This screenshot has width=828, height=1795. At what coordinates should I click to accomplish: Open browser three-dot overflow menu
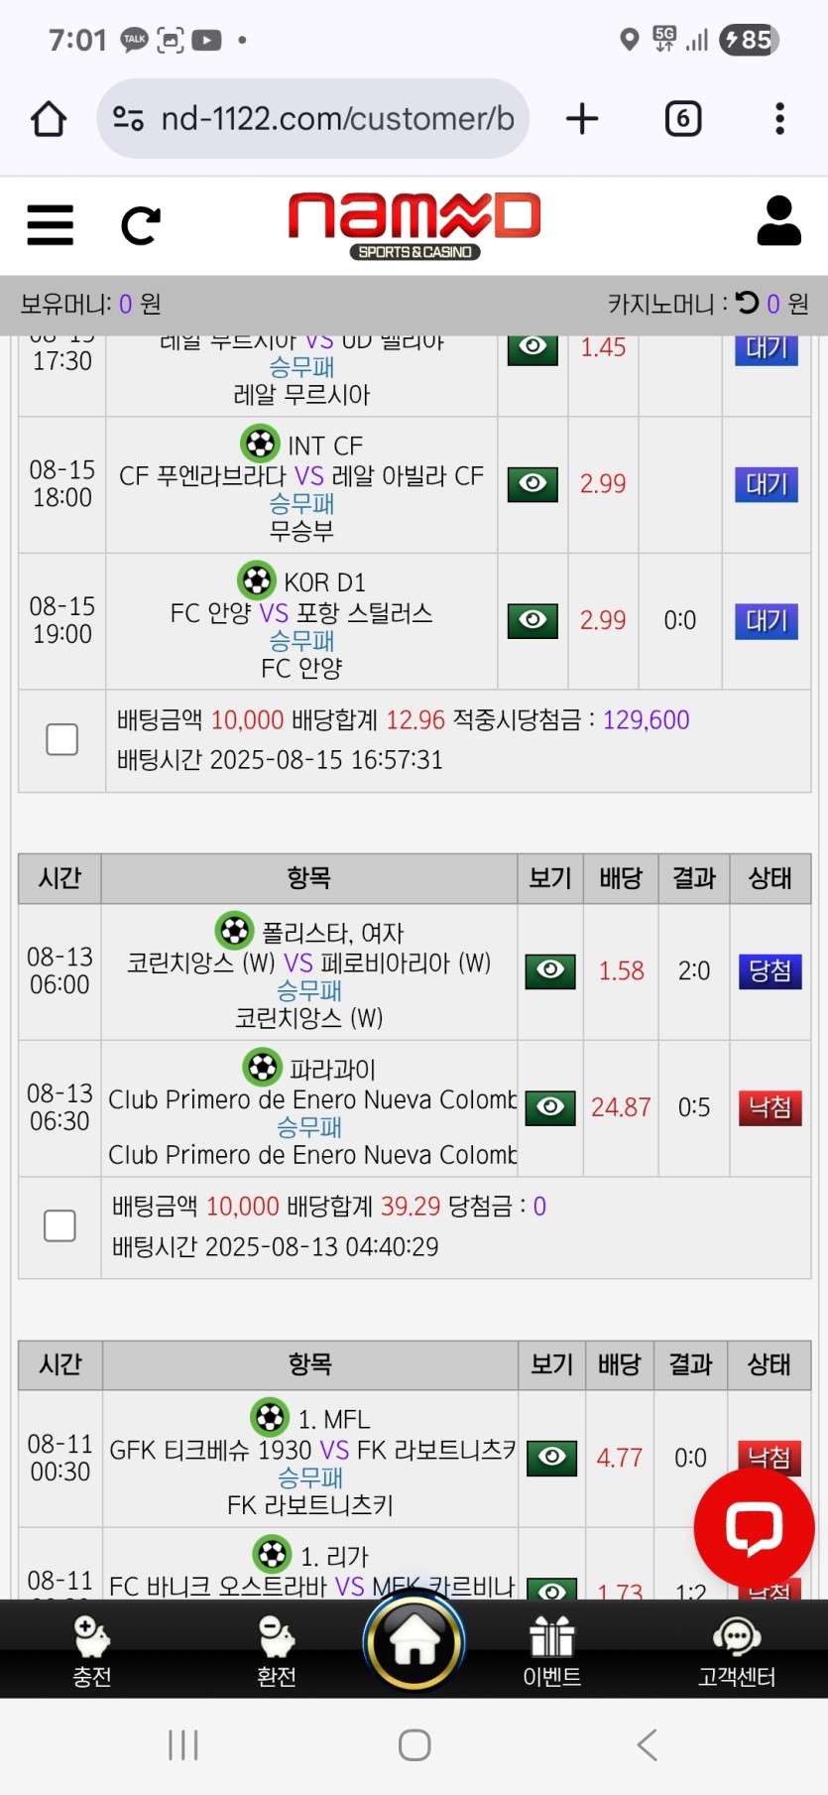(x=779, y=119)
